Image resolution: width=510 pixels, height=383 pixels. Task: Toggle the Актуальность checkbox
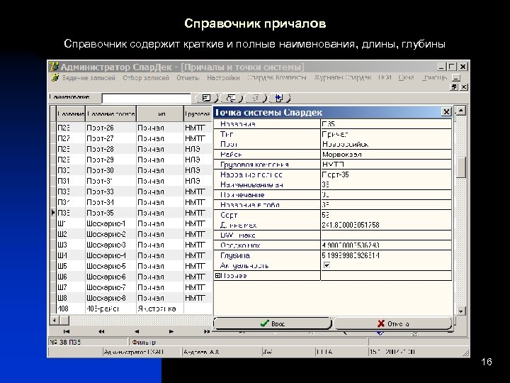pyautogui.click(x=327, y=265)
